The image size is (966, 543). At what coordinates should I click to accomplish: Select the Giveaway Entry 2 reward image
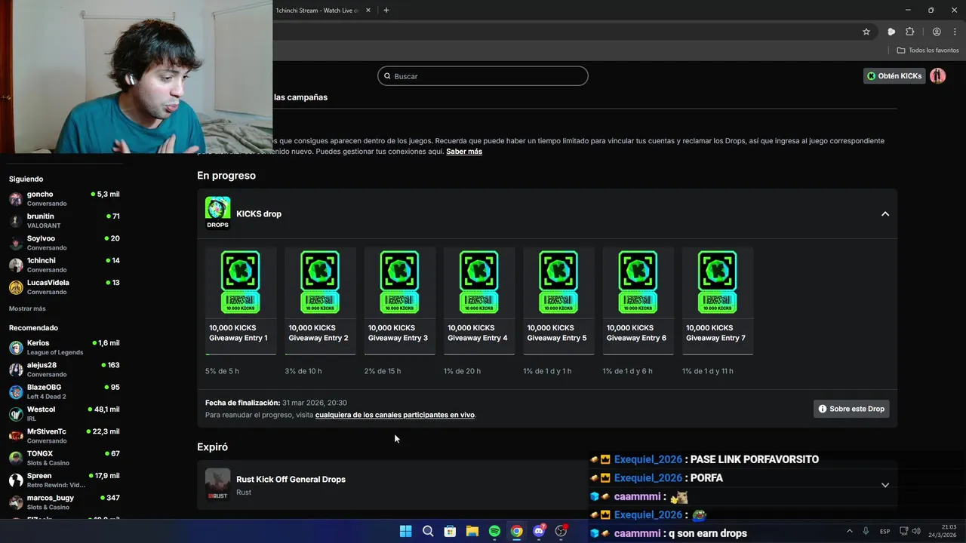320,283
